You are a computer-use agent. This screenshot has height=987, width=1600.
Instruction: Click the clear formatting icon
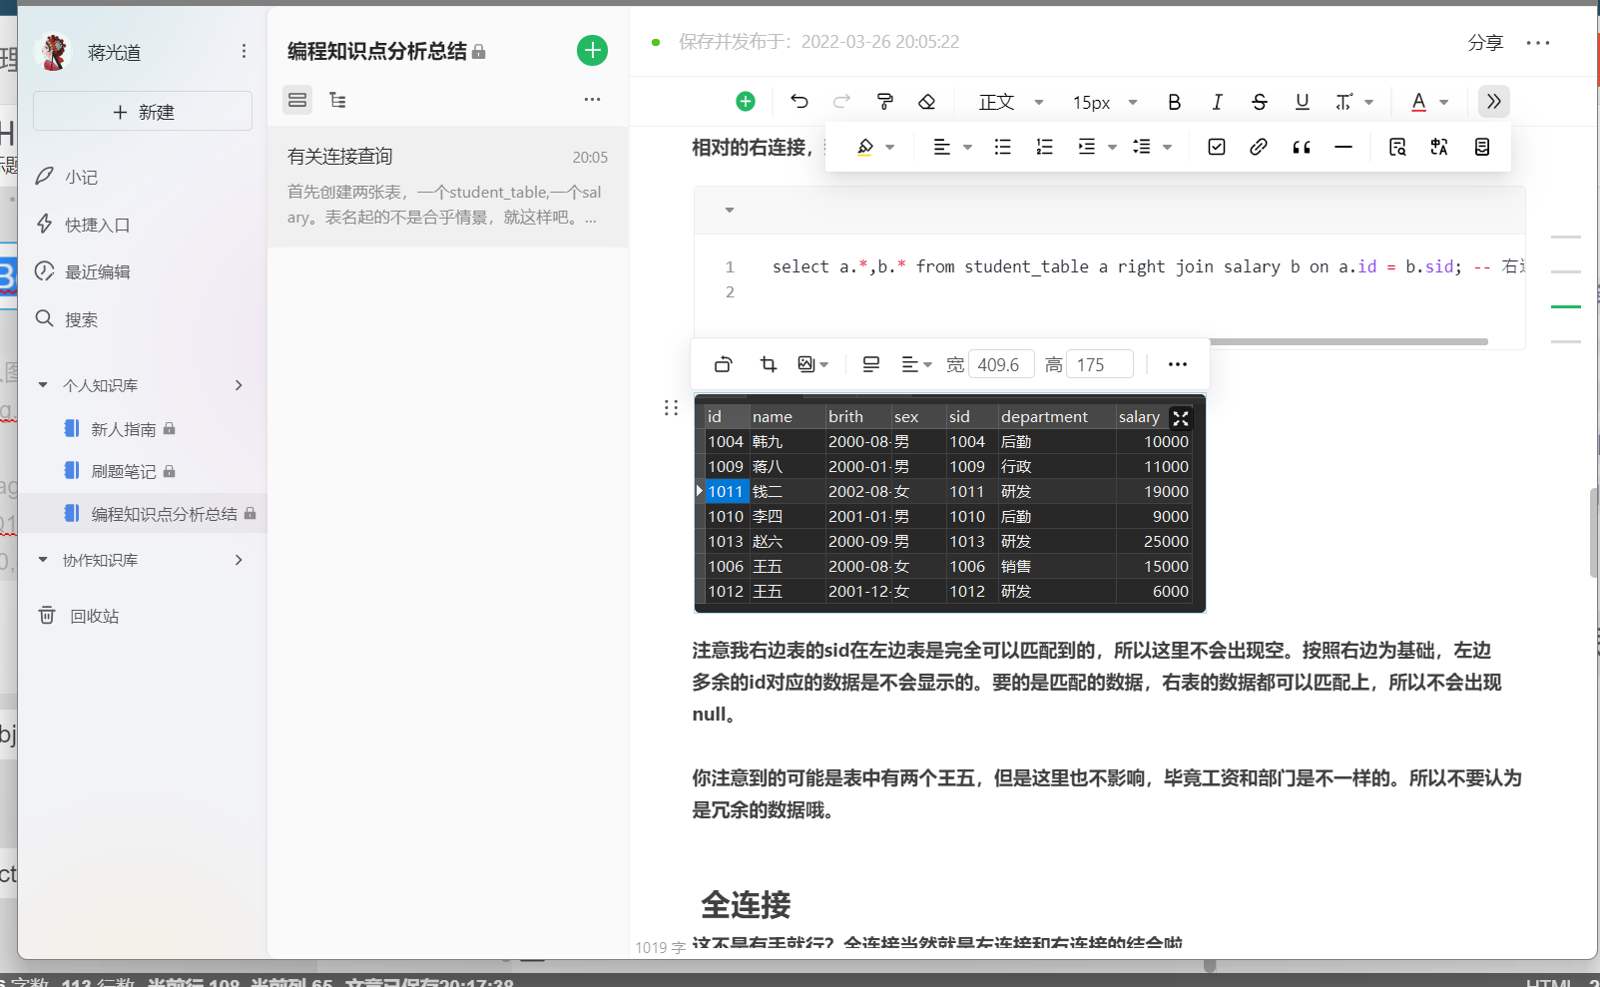click(927, 101)
